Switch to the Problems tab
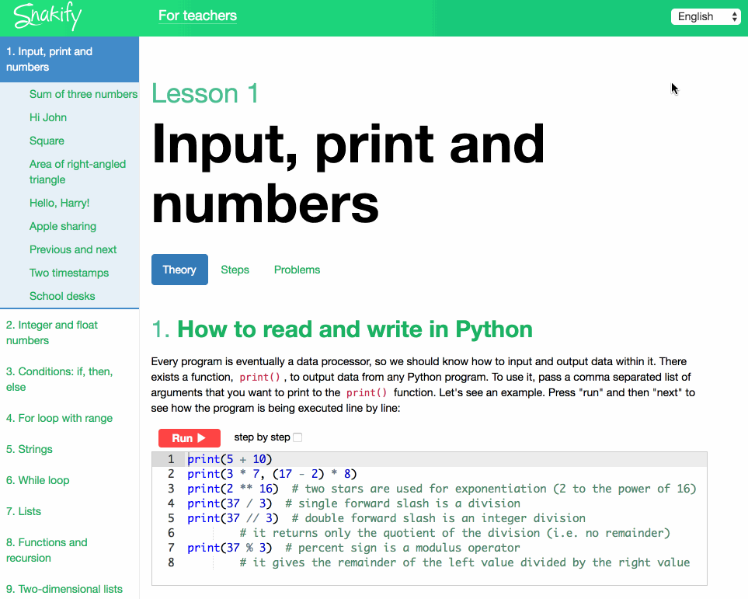748x599 pixels. coord(297,270)
